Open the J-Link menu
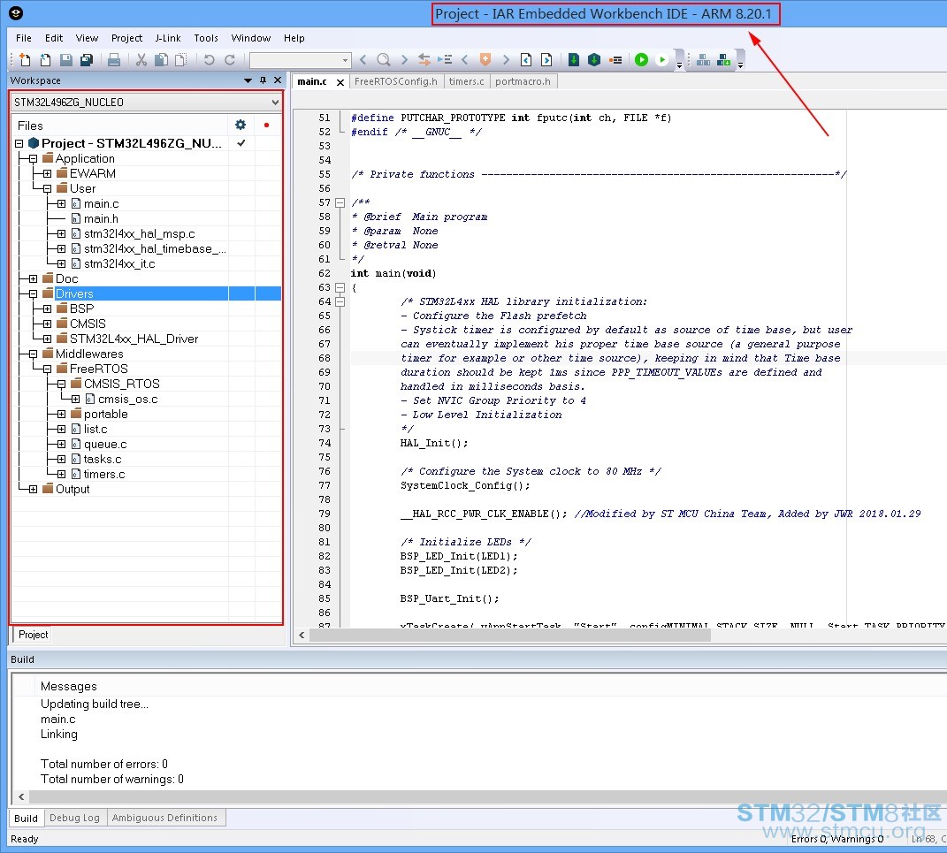 pyautogui.click(x=168, y=38)
